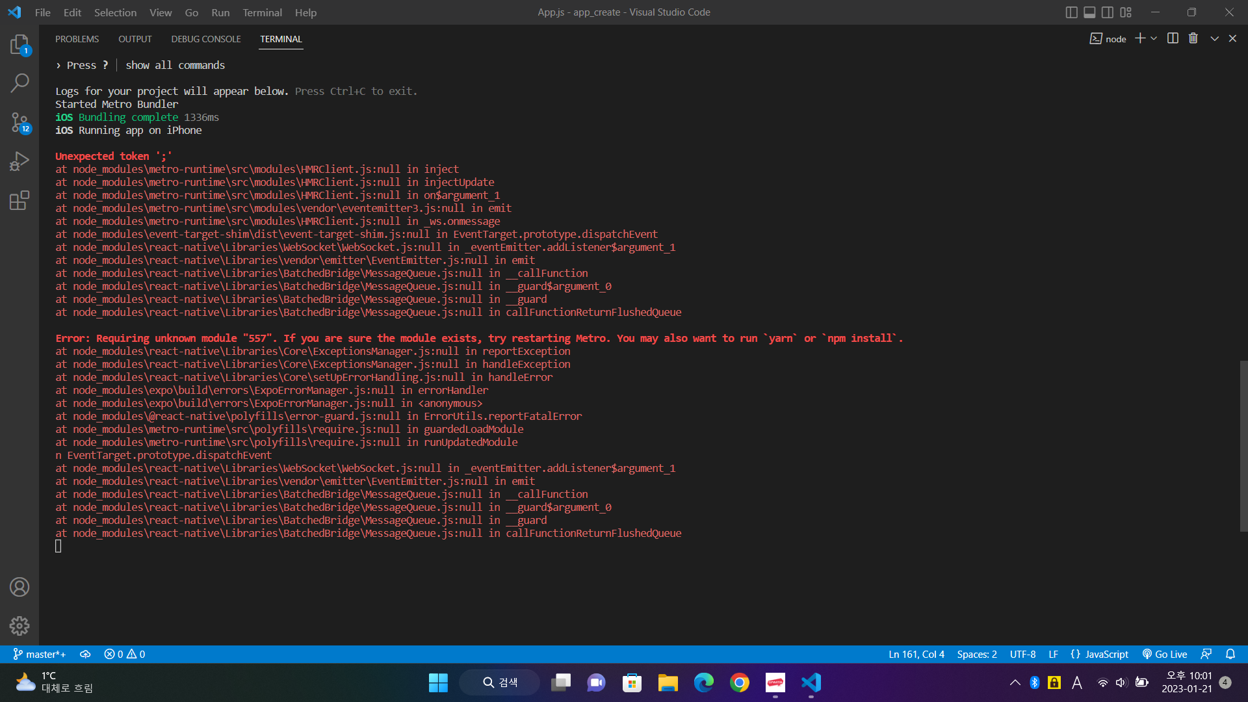The image size is (1248, 702).
Task: Click the Synchronize Changes cloud icon
Action: [x=85, y=655]
